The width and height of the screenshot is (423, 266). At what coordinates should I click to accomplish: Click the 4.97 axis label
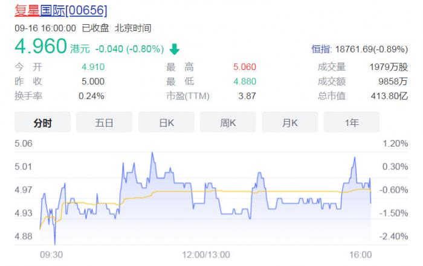(24, 190)
